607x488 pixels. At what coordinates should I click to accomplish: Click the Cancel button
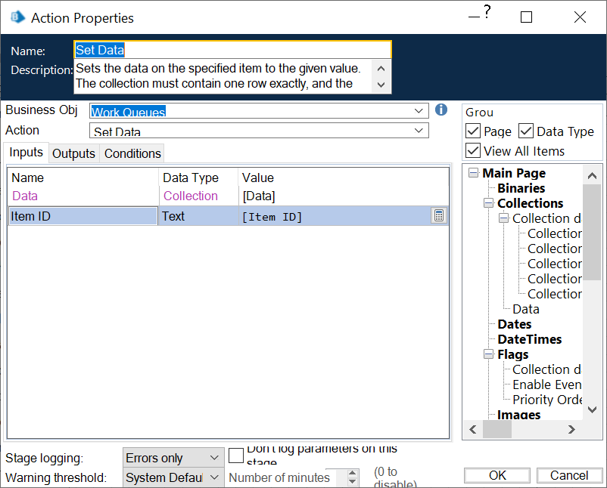coord(569,475)
